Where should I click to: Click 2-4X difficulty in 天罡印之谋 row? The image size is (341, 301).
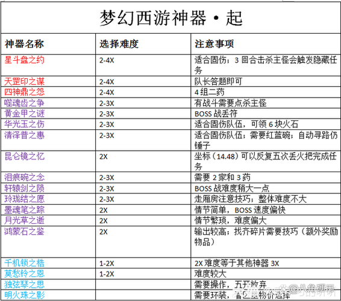tap(107, 82)
